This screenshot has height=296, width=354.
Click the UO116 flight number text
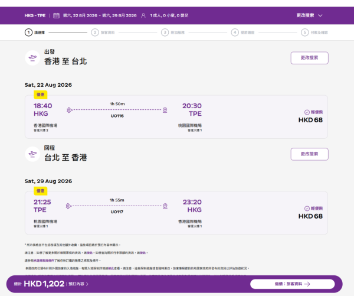pos(117,116)
